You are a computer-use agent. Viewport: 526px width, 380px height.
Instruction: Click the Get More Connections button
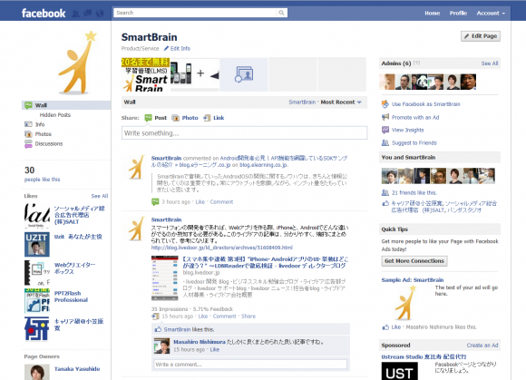[414, 261]
